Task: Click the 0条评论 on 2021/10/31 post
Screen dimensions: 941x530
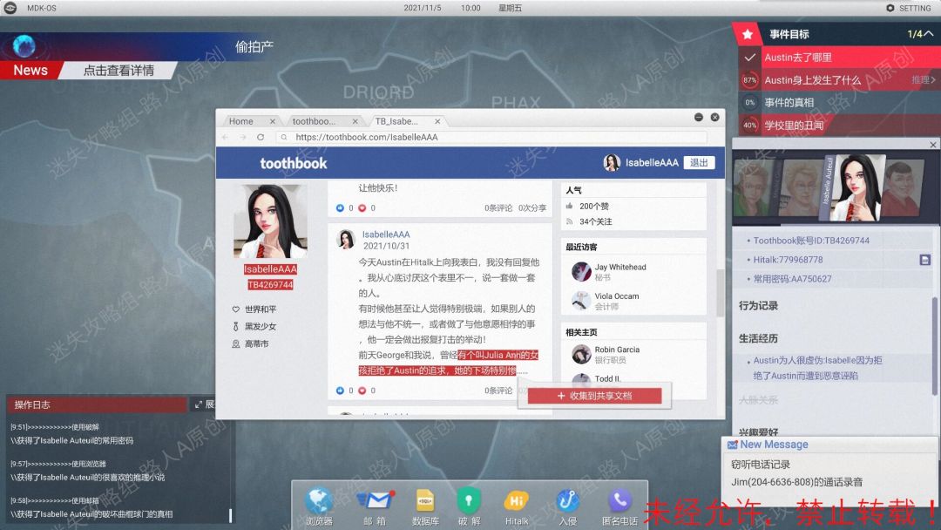Action: pyautogui.click(x=498, y=391)
